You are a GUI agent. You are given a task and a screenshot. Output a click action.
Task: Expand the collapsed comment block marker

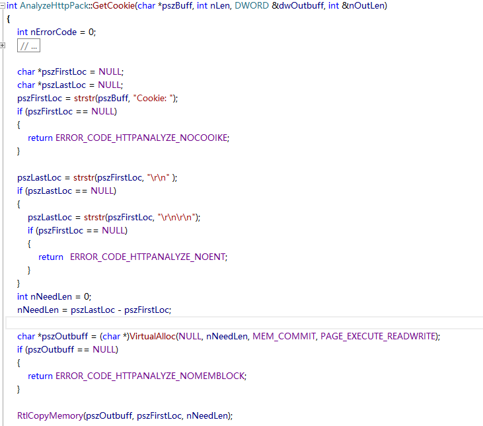coord(3,46)
